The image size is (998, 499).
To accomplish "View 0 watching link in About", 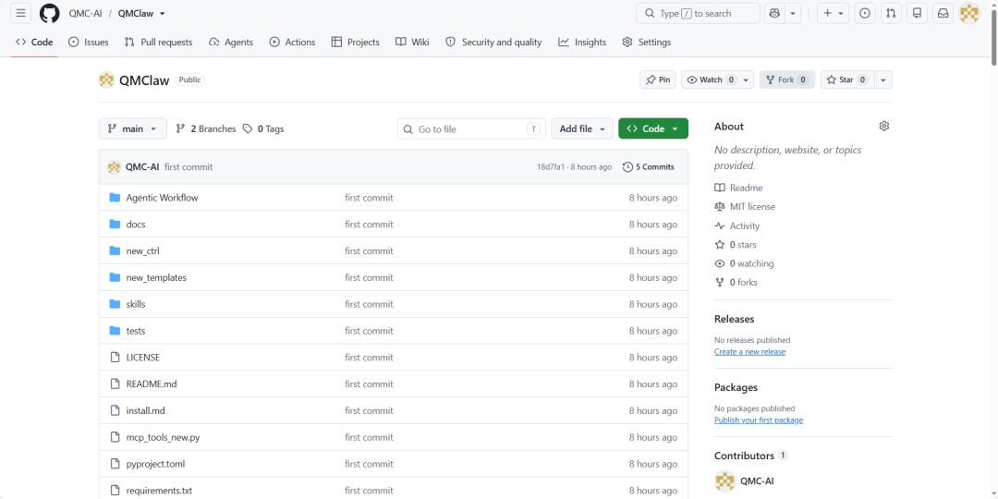I will pos(744,263).
